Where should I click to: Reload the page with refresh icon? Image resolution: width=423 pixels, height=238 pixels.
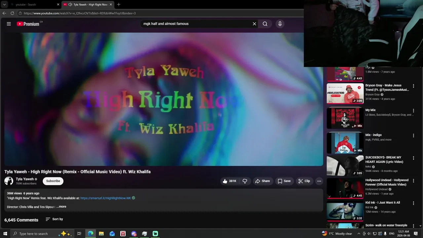pyautogui.click(x=12, y=13)
